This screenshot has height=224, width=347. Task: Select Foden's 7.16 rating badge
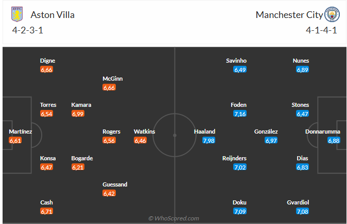pos(240,114)
